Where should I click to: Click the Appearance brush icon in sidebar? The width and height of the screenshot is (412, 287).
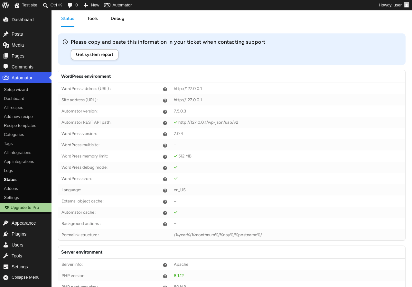click(x=6, y=223)
